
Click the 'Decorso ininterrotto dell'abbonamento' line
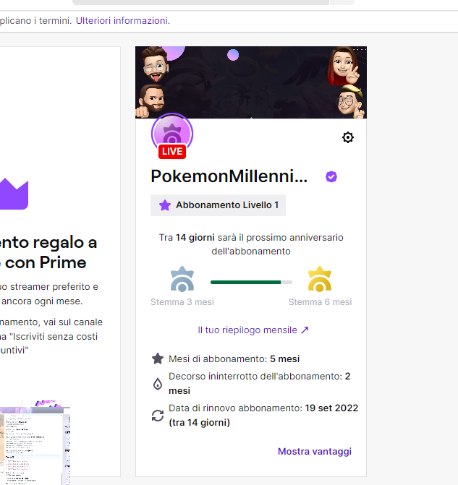[260, 383]
